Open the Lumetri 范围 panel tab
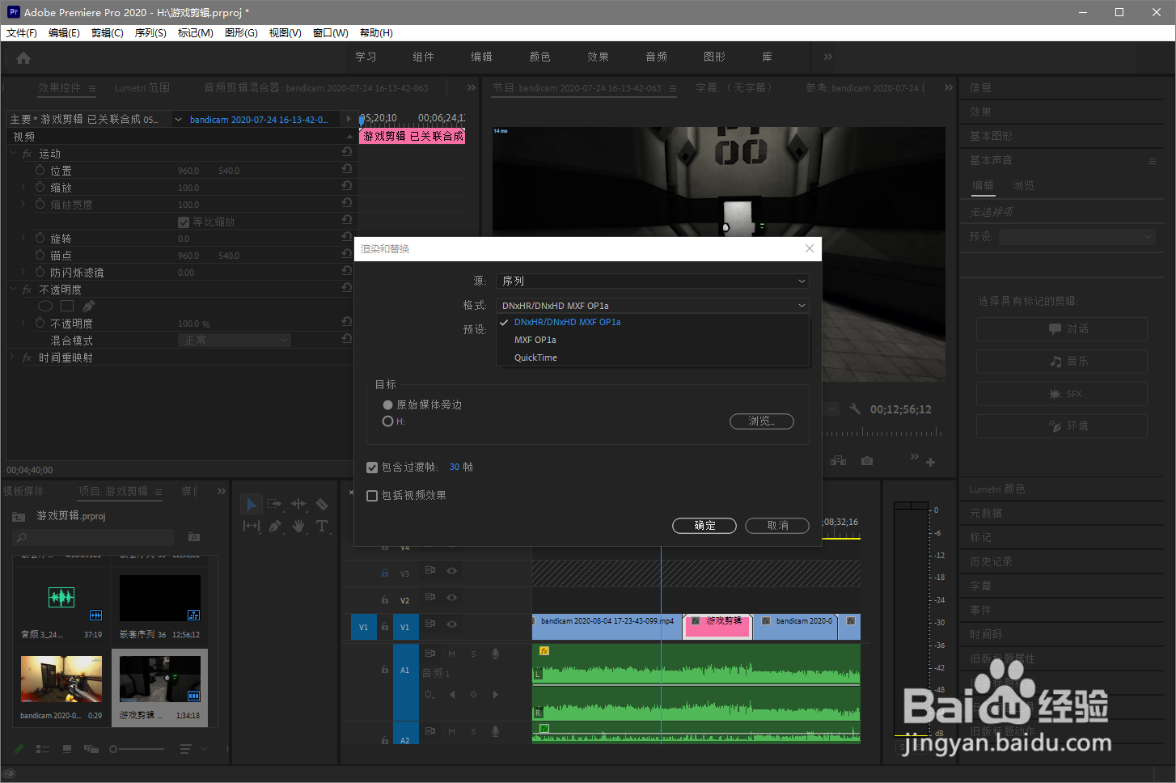This screenshot has width=1176, height=783. pos(142,87)
